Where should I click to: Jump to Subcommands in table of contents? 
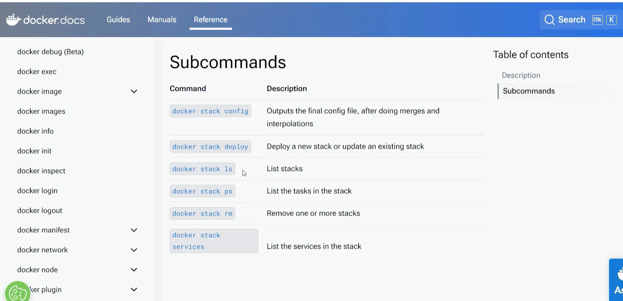point(529,91)
